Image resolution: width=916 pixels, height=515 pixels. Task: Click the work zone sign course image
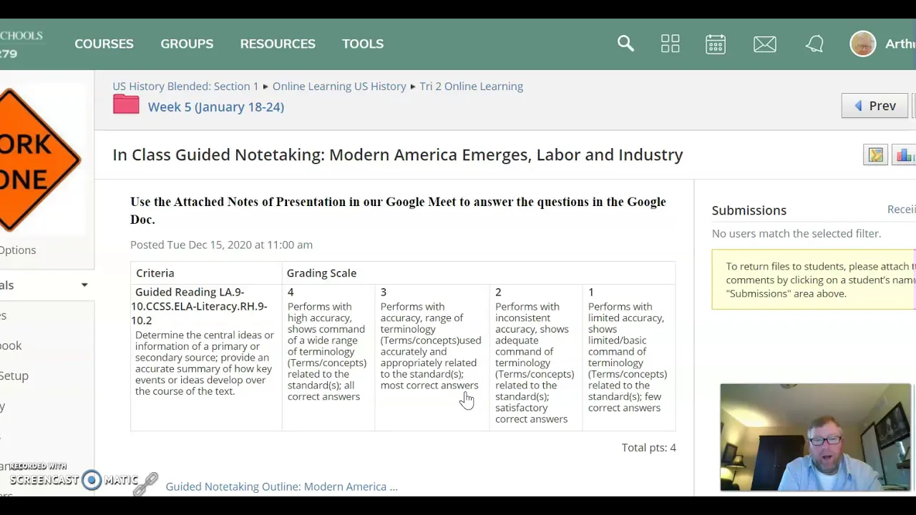point(41,160)
